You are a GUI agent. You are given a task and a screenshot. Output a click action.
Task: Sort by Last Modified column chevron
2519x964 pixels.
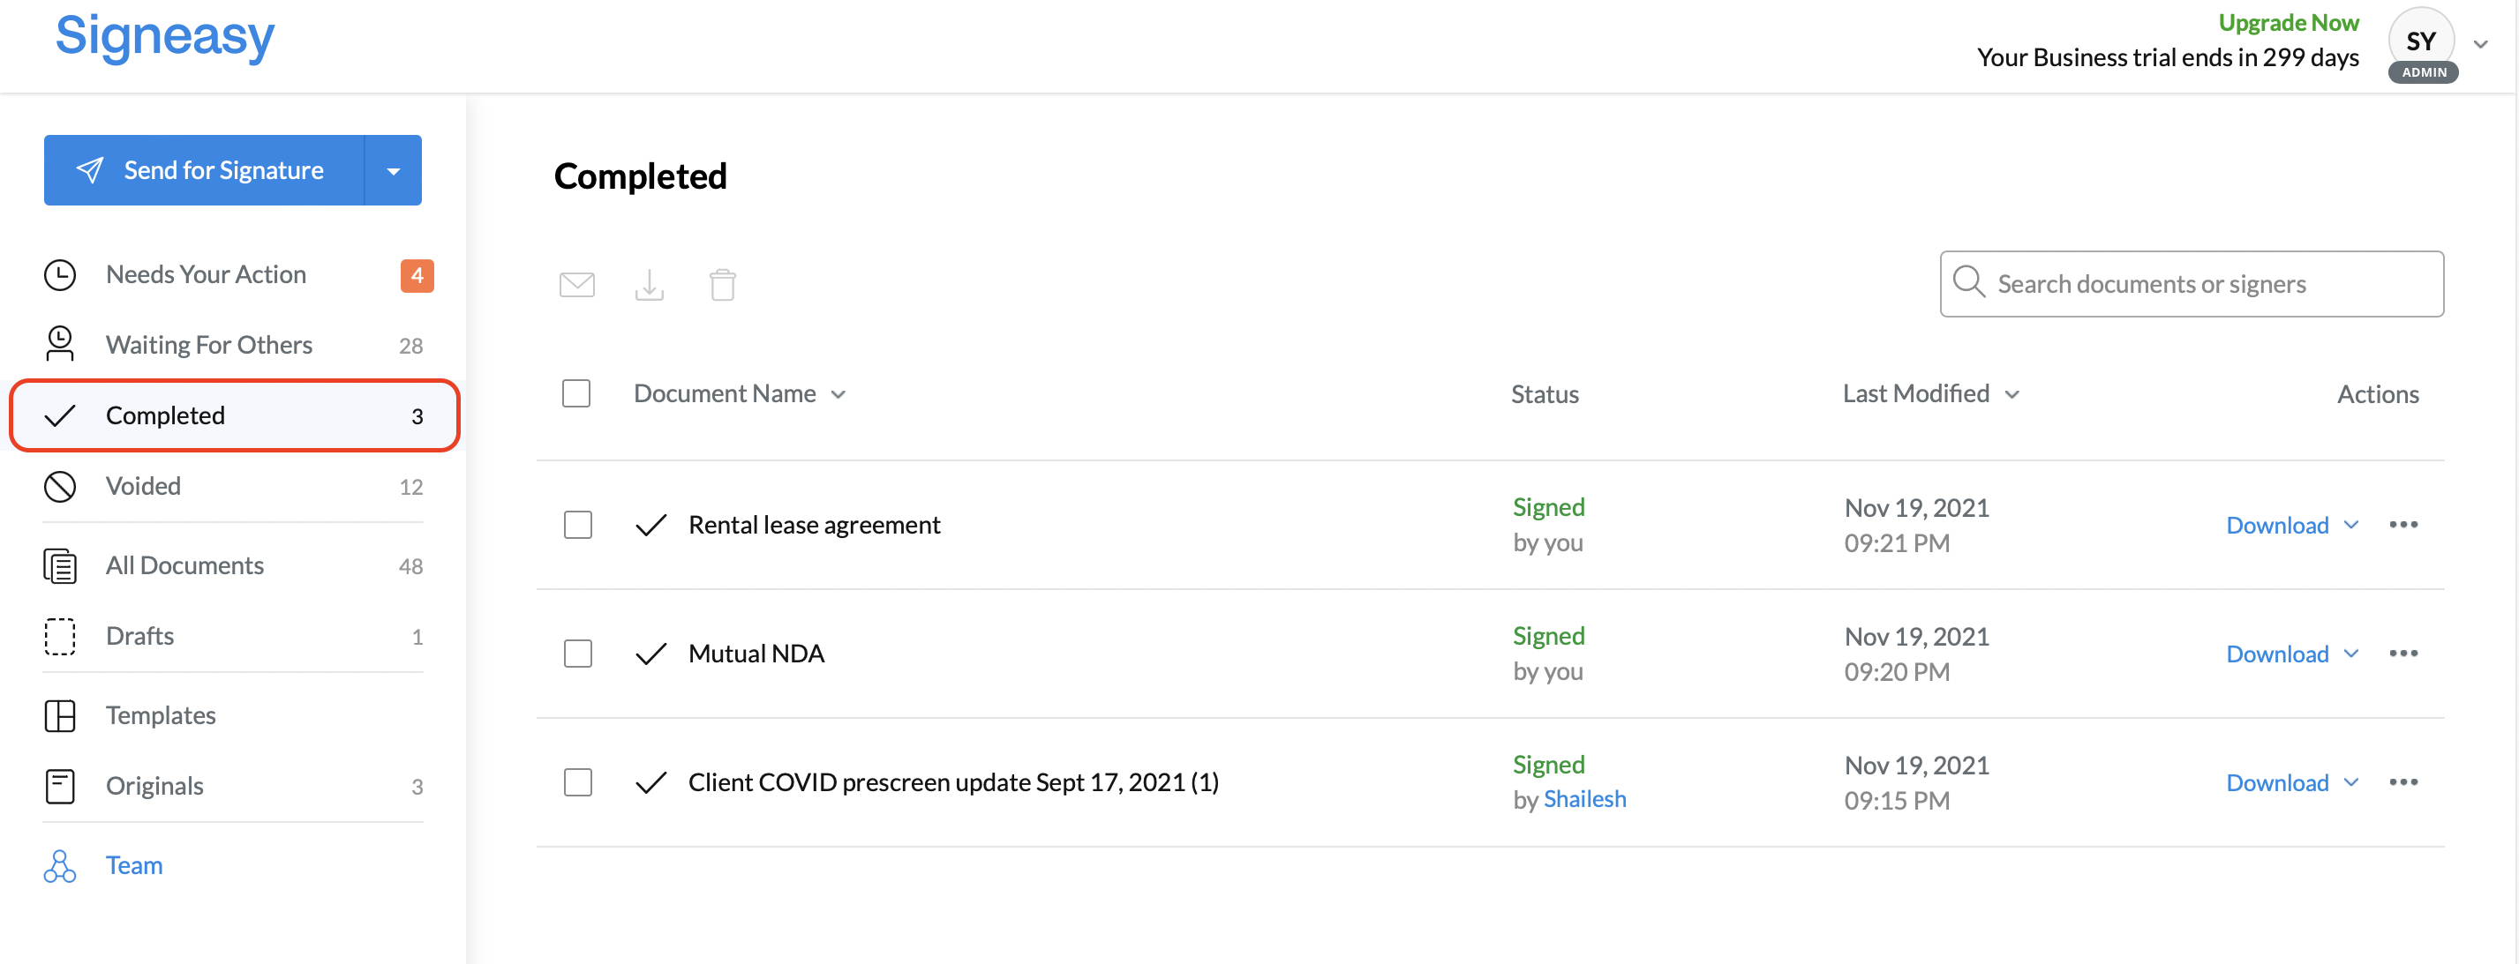(2011, 394)
